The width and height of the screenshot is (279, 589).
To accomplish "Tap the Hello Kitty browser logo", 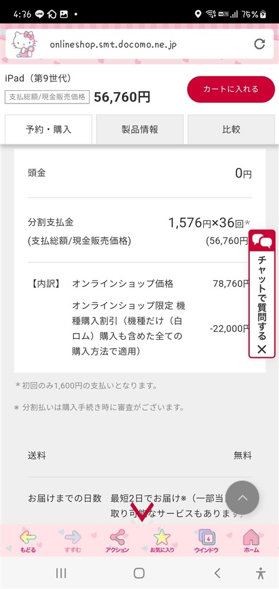I will point(24,44).
